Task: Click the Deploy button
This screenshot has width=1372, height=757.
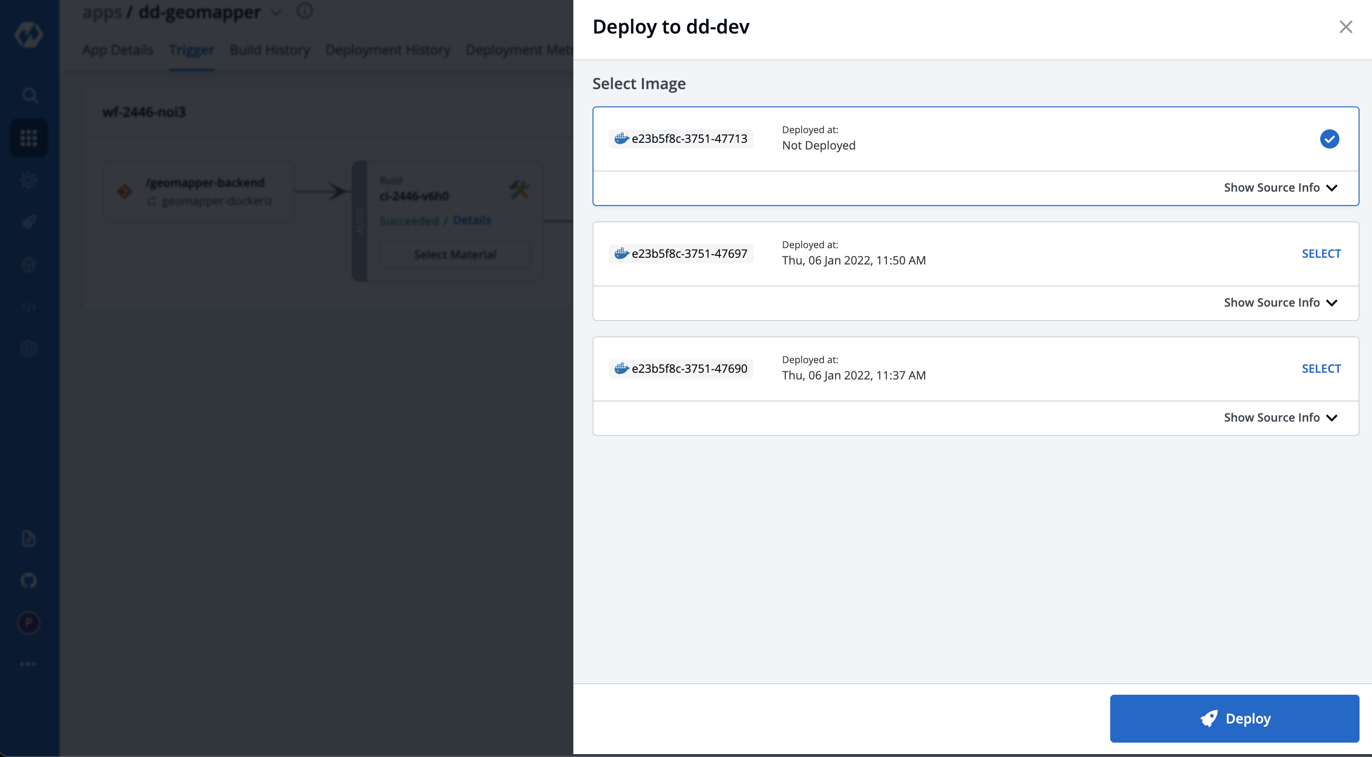Action: [1234, 718]
